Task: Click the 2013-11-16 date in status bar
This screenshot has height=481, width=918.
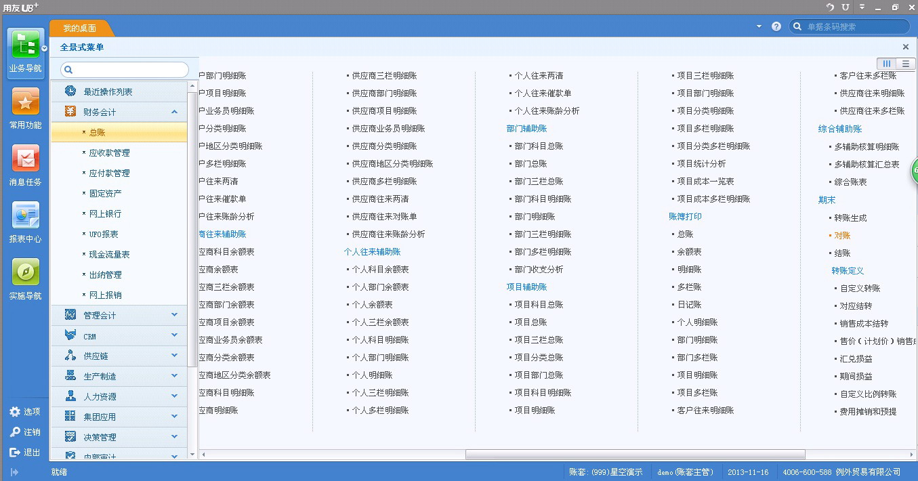Action: pos(748,472)
